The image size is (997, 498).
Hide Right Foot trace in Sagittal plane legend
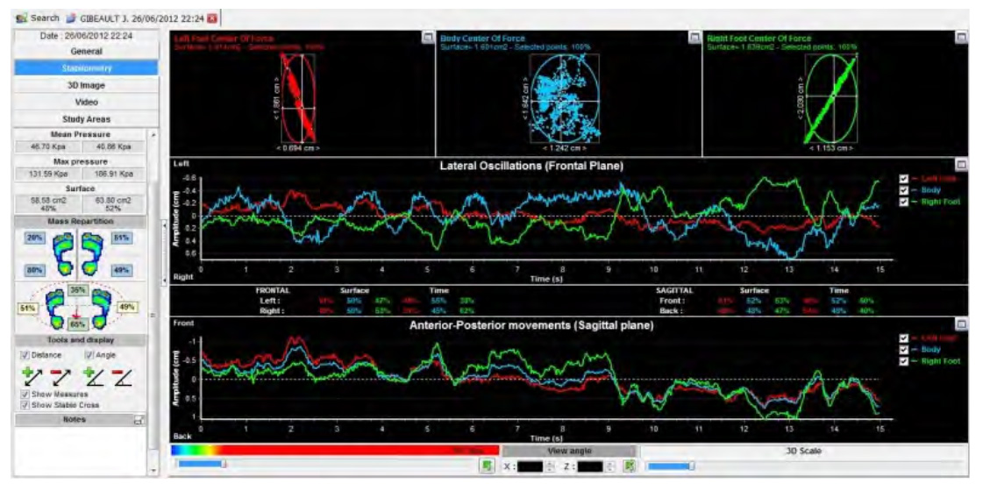coord(904,361)
